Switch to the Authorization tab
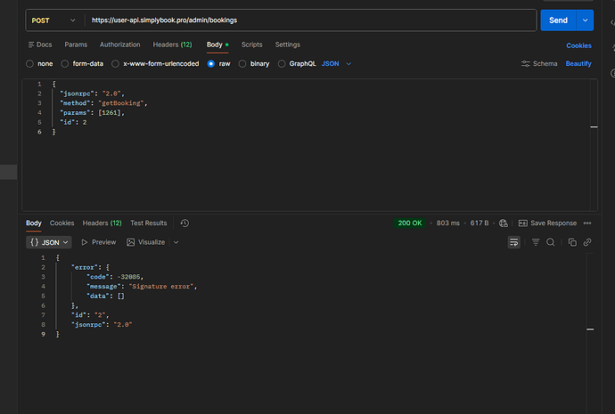Viewport: 615px width, 414px height. 119,45
